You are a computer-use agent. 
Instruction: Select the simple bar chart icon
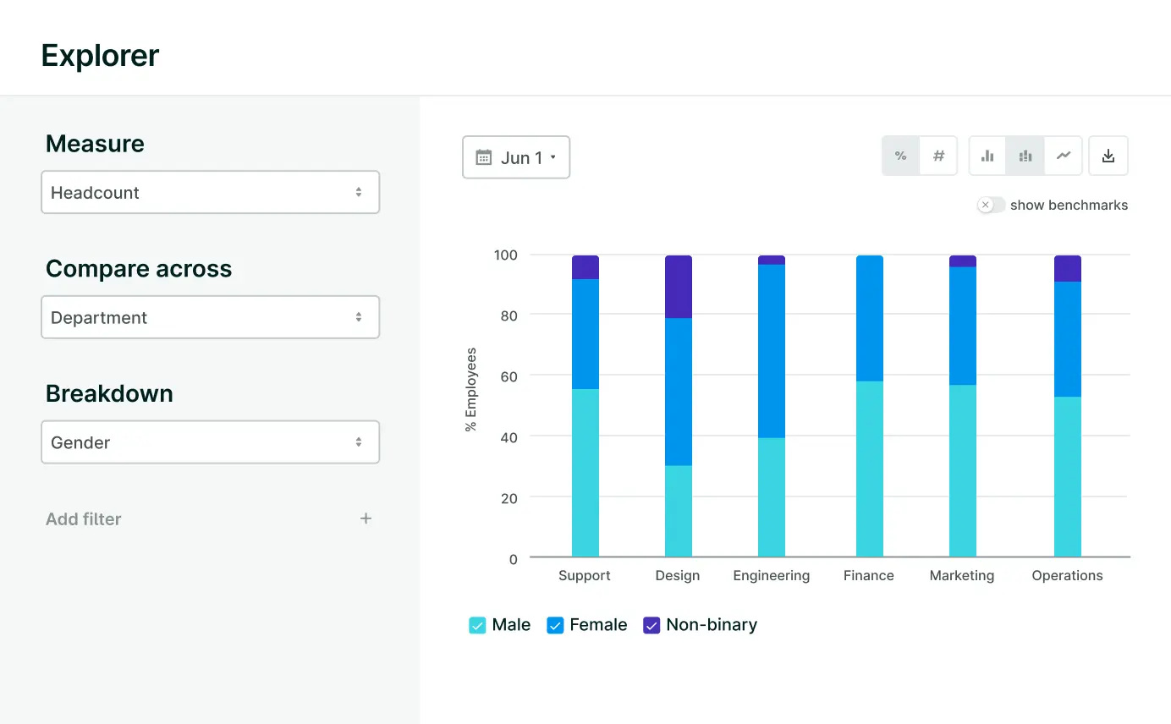coord(987,156)
